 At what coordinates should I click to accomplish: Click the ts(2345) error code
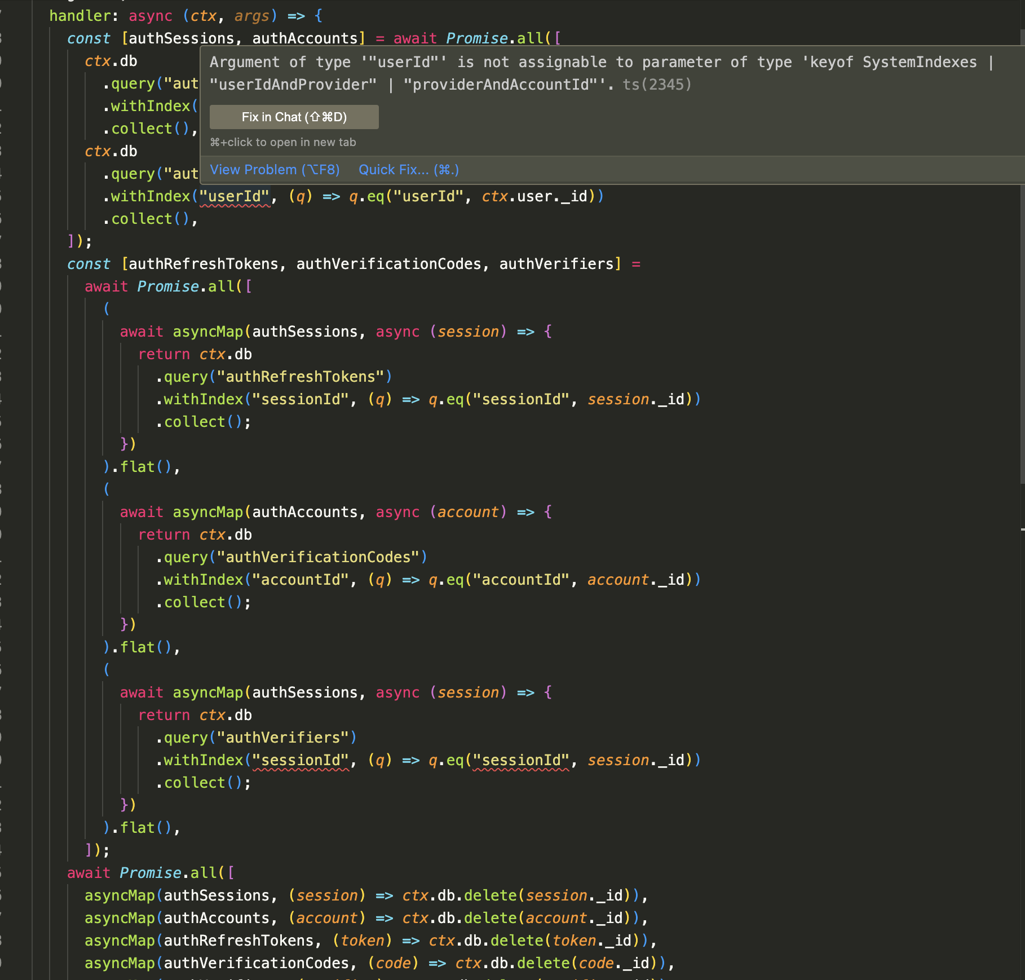point(657,85)
